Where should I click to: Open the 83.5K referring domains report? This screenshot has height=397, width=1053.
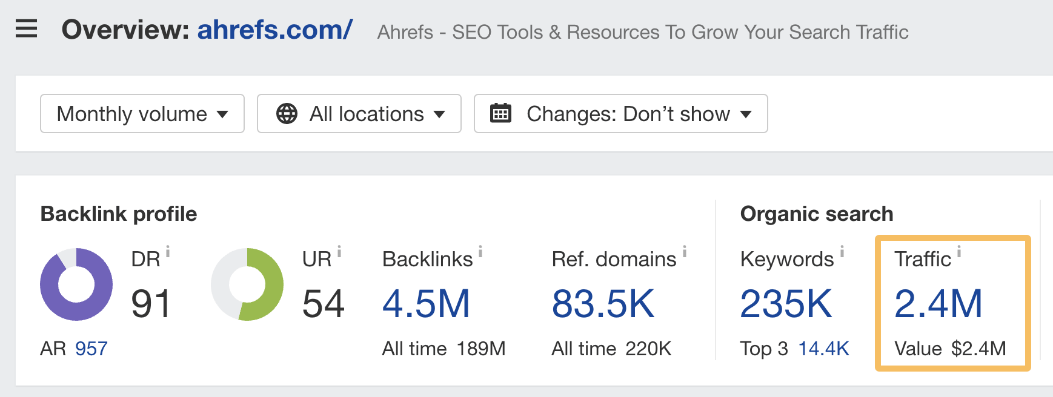pyautogui.click(x=603, y=304)
